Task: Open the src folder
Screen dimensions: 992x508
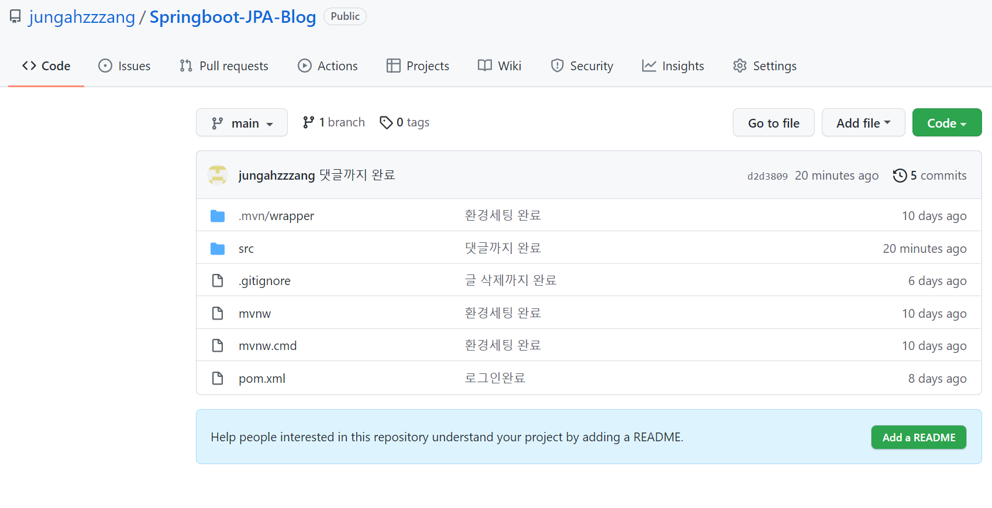Action: (x=246, y=249)
